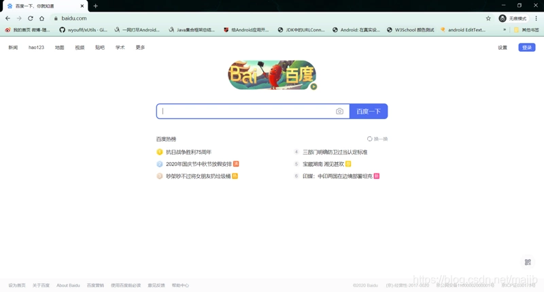
Task: Open hot topic 吵架吵不过将女朋友扔垃圾桶
Action: [198, 176]
